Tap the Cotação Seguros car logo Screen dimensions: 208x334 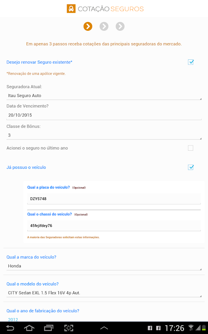[x=71, y=9]
